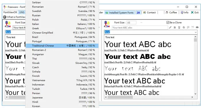
Task: Click the right pane vertical scrollbar thumb
Action: tap(195, 40)
